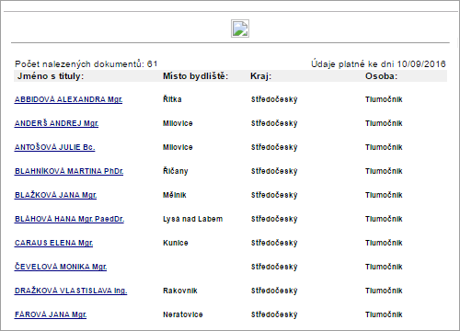Screen dimensions: 460x331
Task: Open BLAŽKOVÁ JANA Mgr. link
Action: 55,195
